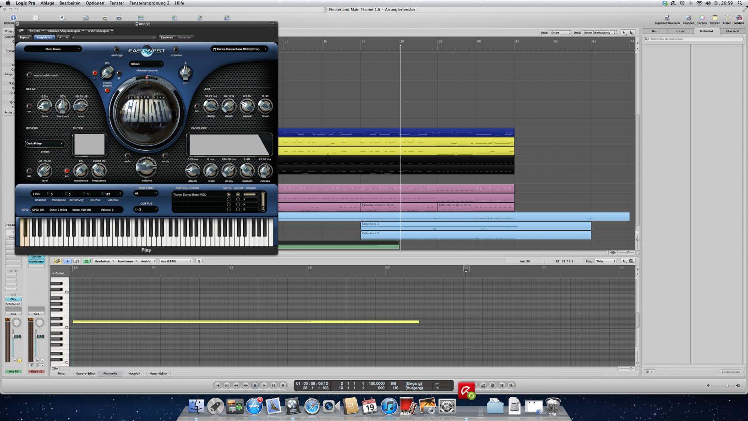Click the go to beginning transport button
The height and width of the screenshot is (421, 748).
(x=218, y=385)
